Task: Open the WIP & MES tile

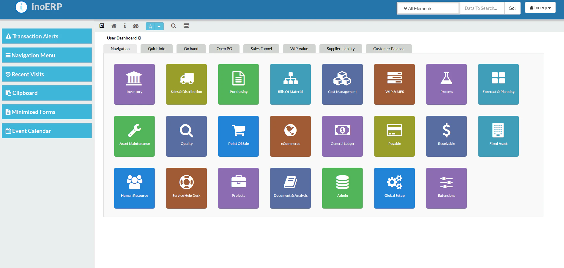Action: tap(394, 84)
